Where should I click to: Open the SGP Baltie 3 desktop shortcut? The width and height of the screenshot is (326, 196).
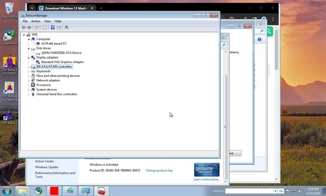(9, 117)
